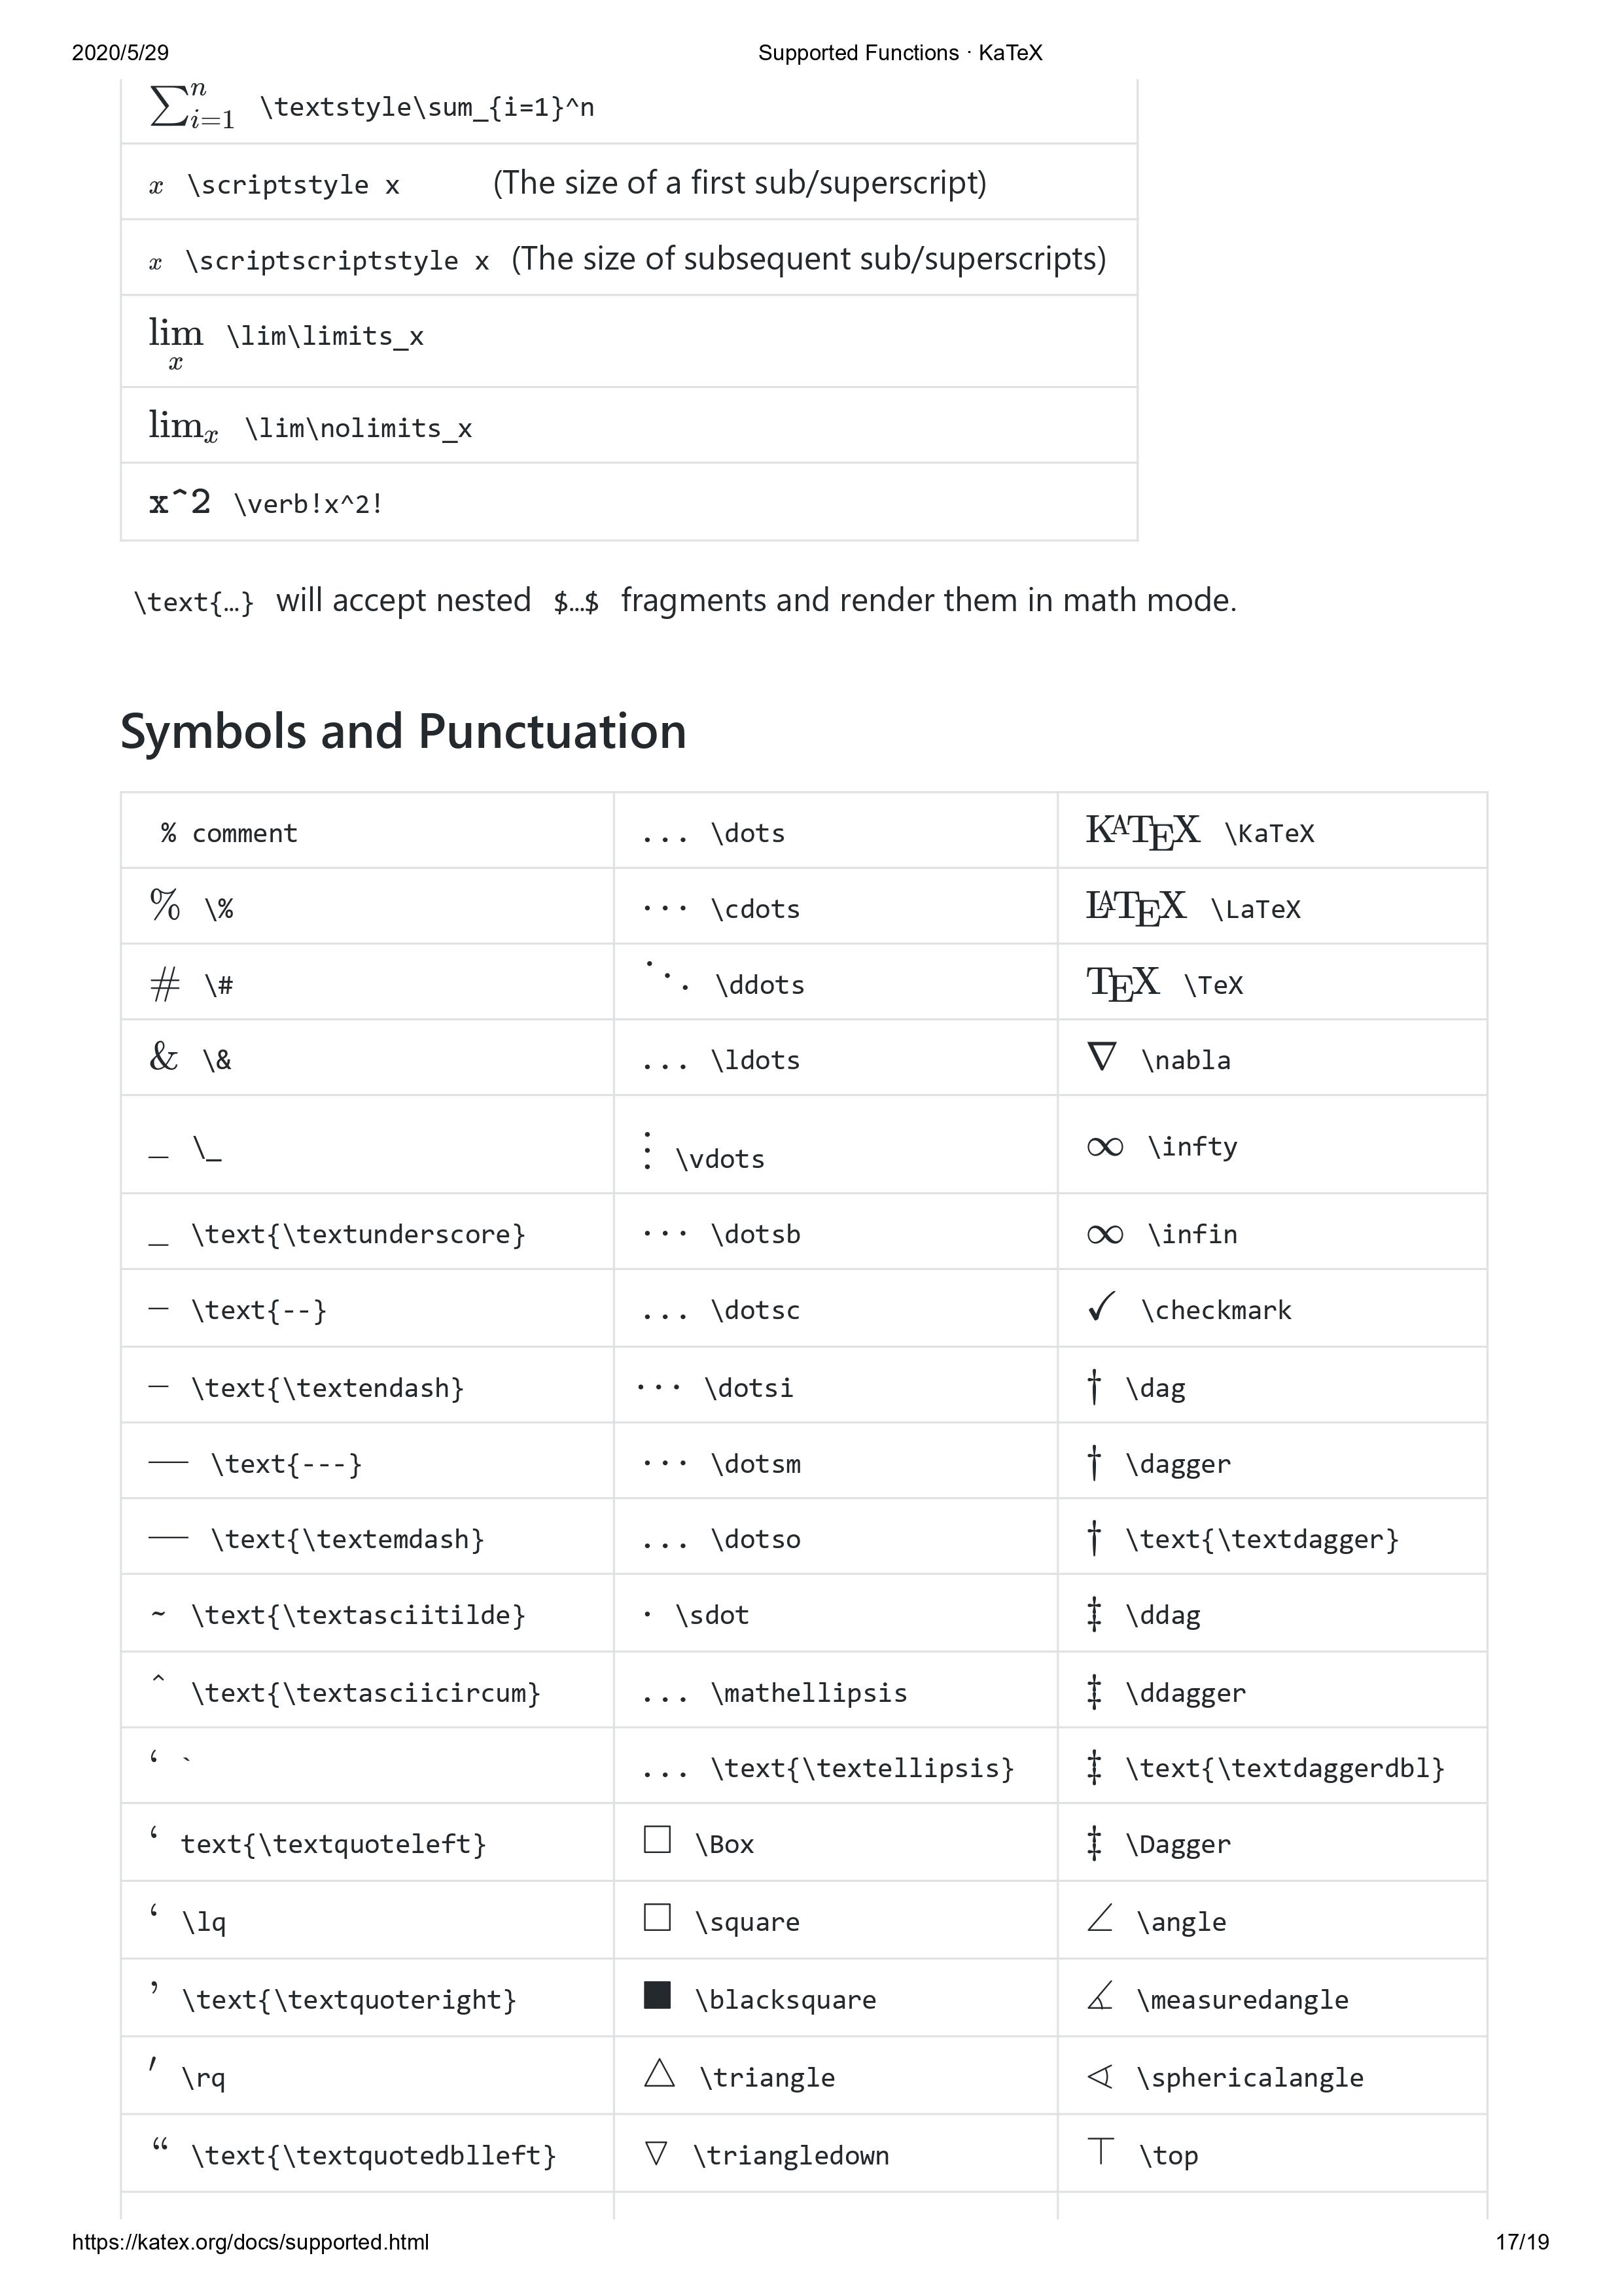
Task: Click the vertical dots symbol beside \vdots
Action: tap(648, 1150)
